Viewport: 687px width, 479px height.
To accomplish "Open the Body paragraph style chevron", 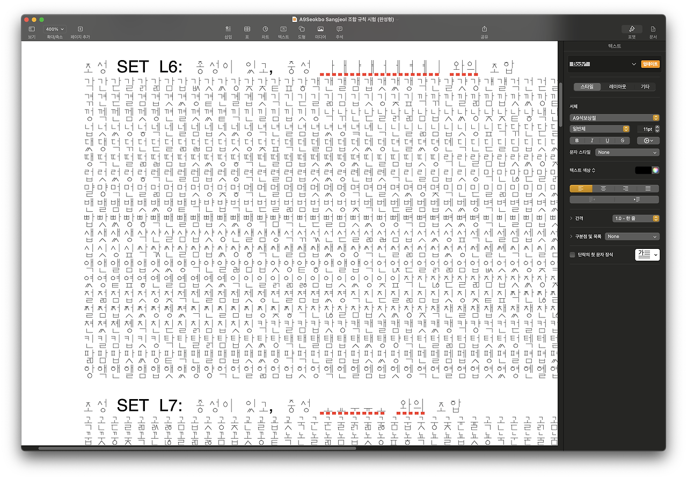I will pos(633,64).
